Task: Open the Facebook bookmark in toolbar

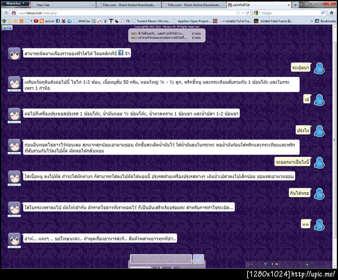Action: 58,21
